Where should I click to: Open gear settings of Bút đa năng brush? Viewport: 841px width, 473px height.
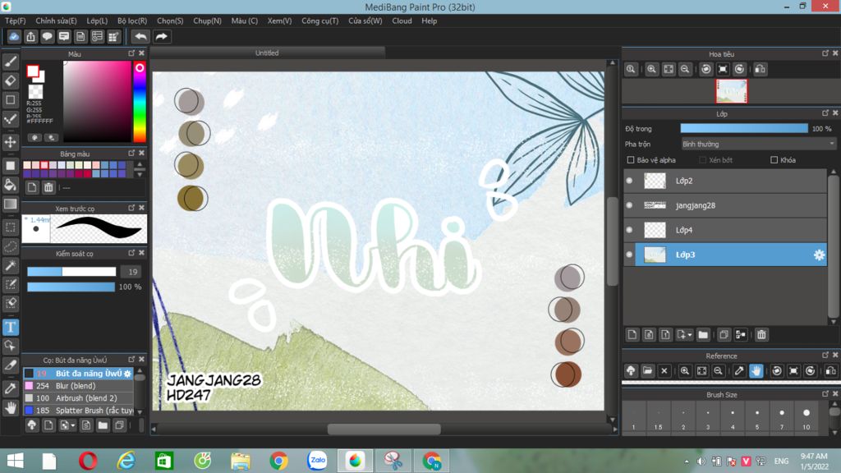127,374
